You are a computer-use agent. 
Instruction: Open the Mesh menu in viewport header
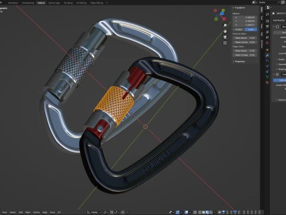[x=28, y=212]
